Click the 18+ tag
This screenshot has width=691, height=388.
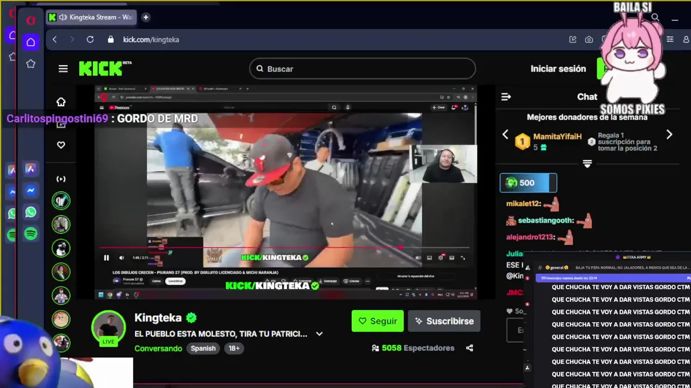[234, 348]
